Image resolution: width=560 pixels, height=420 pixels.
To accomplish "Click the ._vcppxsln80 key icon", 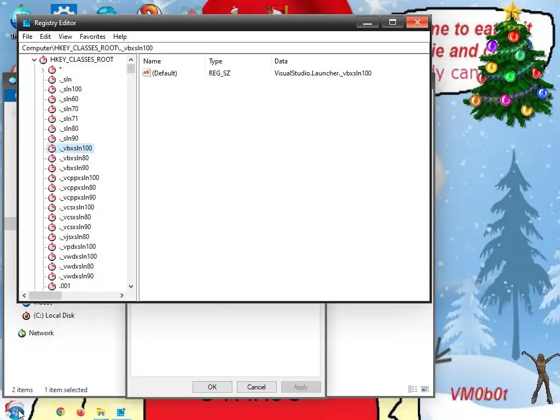I will pos(52,188).
